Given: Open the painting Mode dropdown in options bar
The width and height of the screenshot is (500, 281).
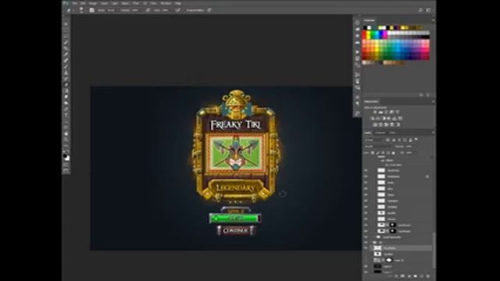Looking at the screenshot, I should click(111, 10).
